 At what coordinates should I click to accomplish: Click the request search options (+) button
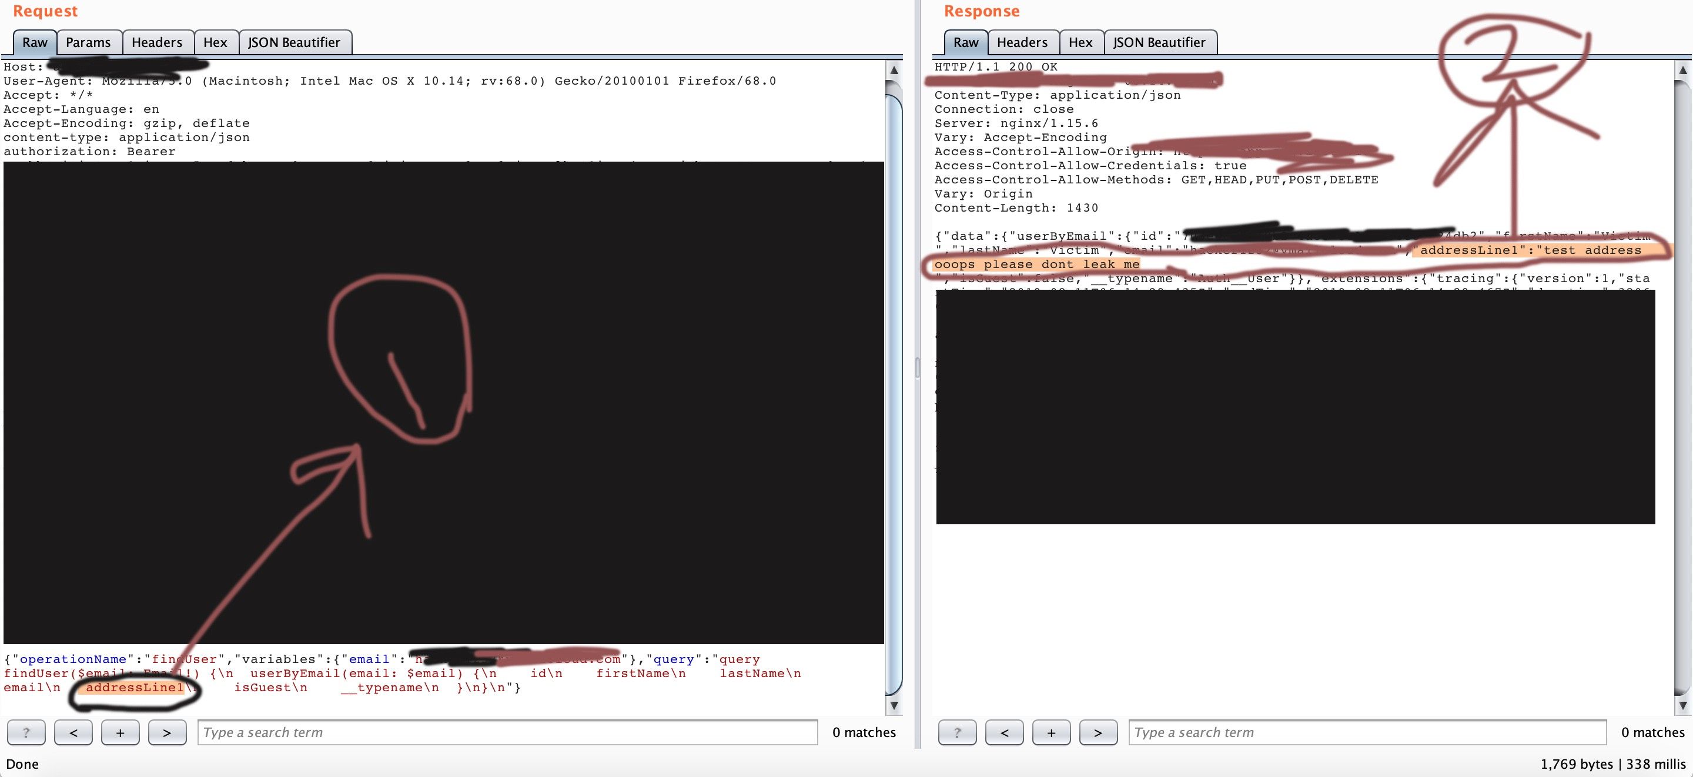click(121, 732)
